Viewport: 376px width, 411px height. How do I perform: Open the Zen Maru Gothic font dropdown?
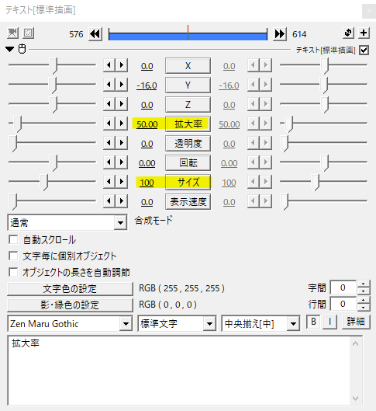coord(70,324)
